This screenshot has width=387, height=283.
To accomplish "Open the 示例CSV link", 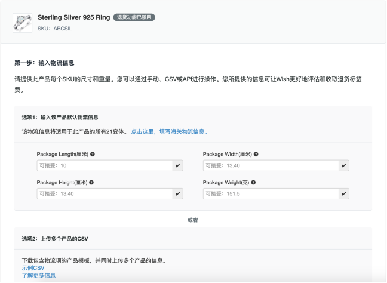I will (33, 268).
